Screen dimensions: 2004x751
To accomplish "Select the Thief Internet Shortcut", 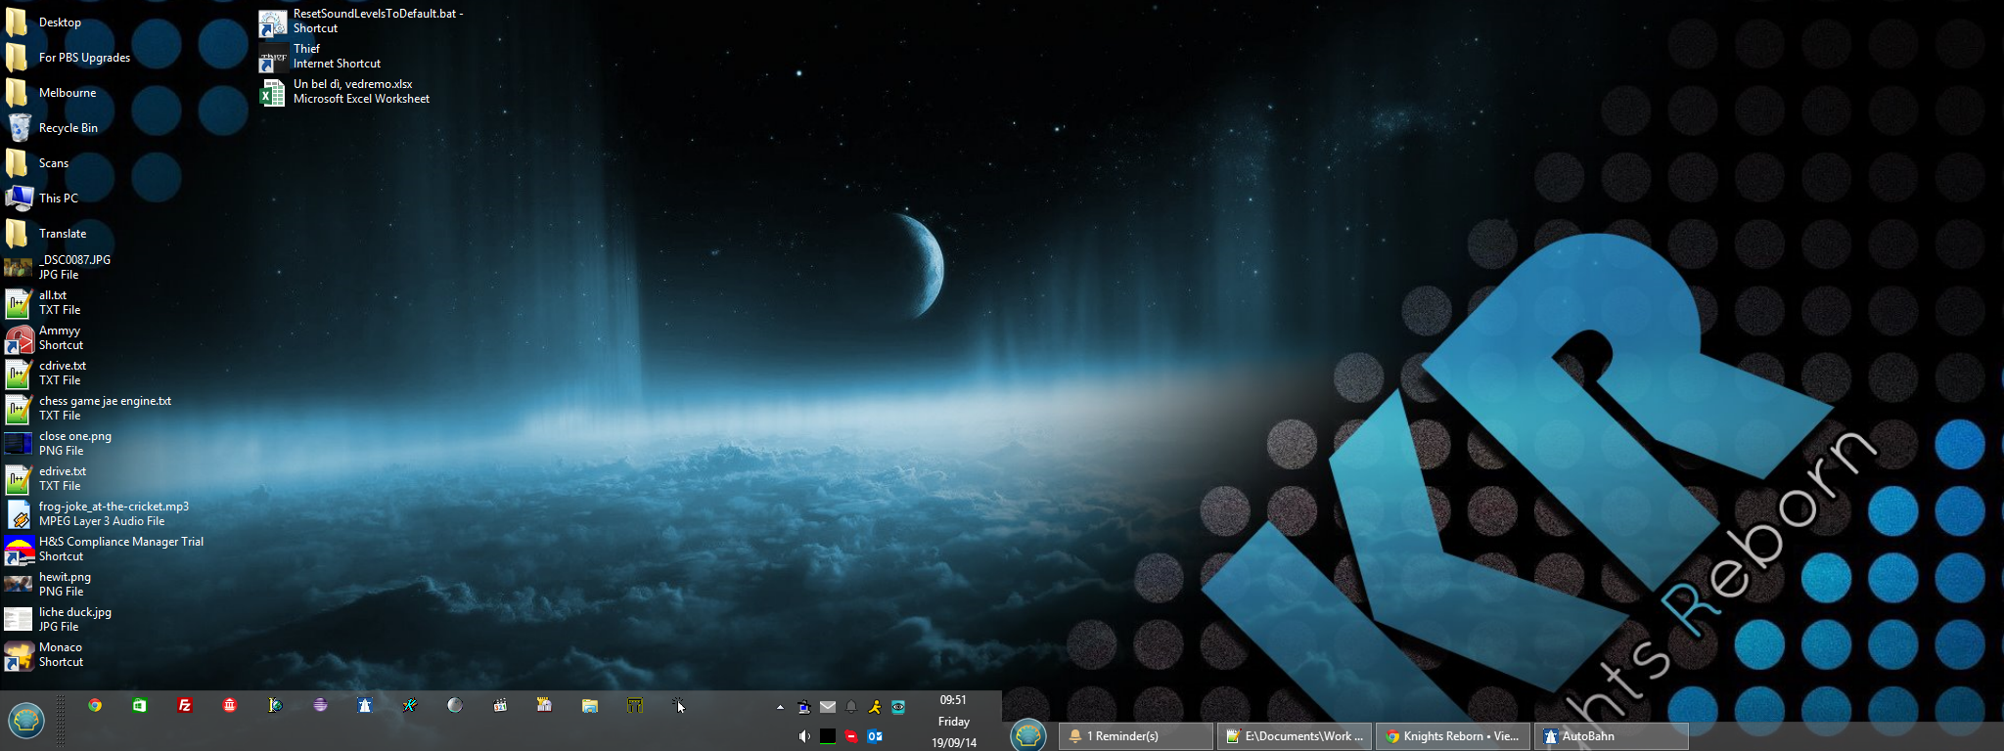I will pos(320,57).
